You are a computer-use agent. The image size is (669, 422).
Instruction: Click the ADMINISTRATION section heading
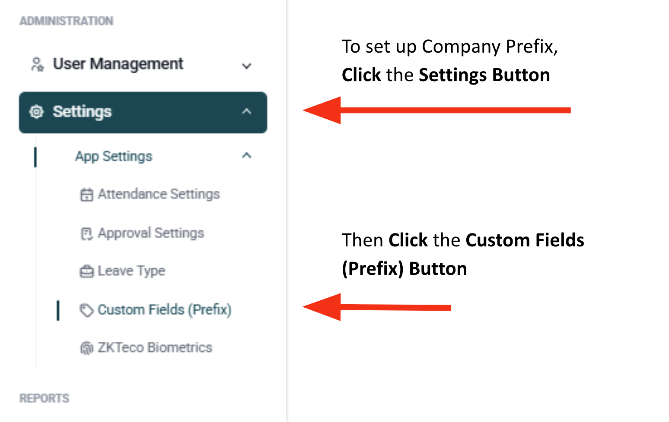[66, 21]
